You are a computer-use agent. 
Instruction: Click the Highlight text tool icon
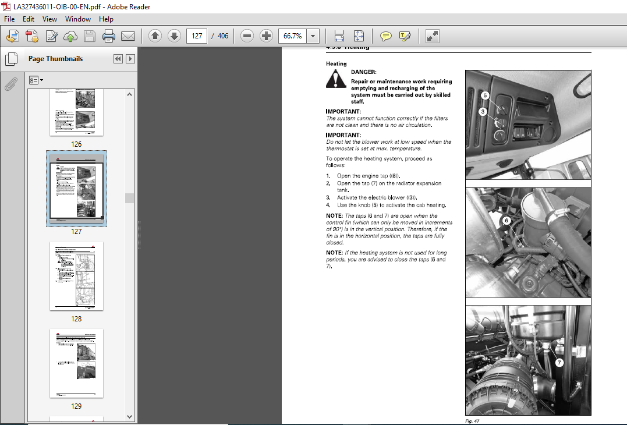click(405, 36)
